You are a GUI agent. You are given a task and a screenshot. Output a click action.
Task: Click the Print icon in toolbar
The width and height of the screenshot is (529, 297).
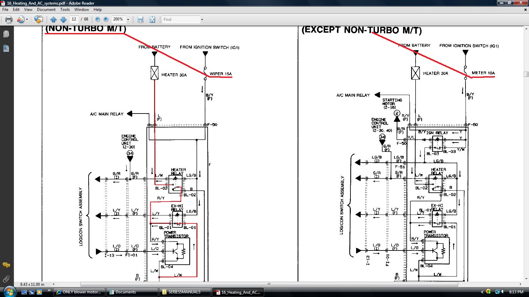9,19
